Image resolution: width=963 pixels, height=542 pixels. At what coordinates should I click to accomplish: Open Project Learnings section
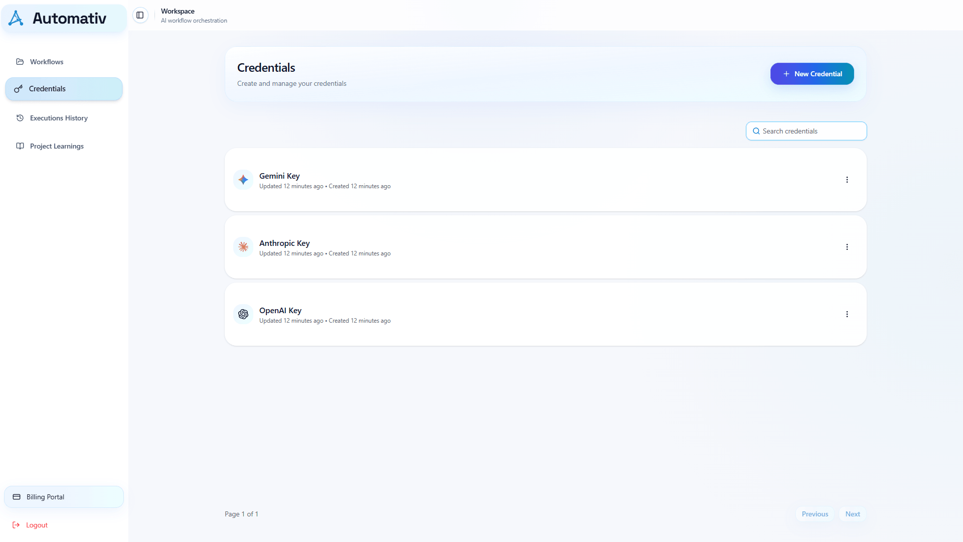pyautogui.click(x=64, y=146)
